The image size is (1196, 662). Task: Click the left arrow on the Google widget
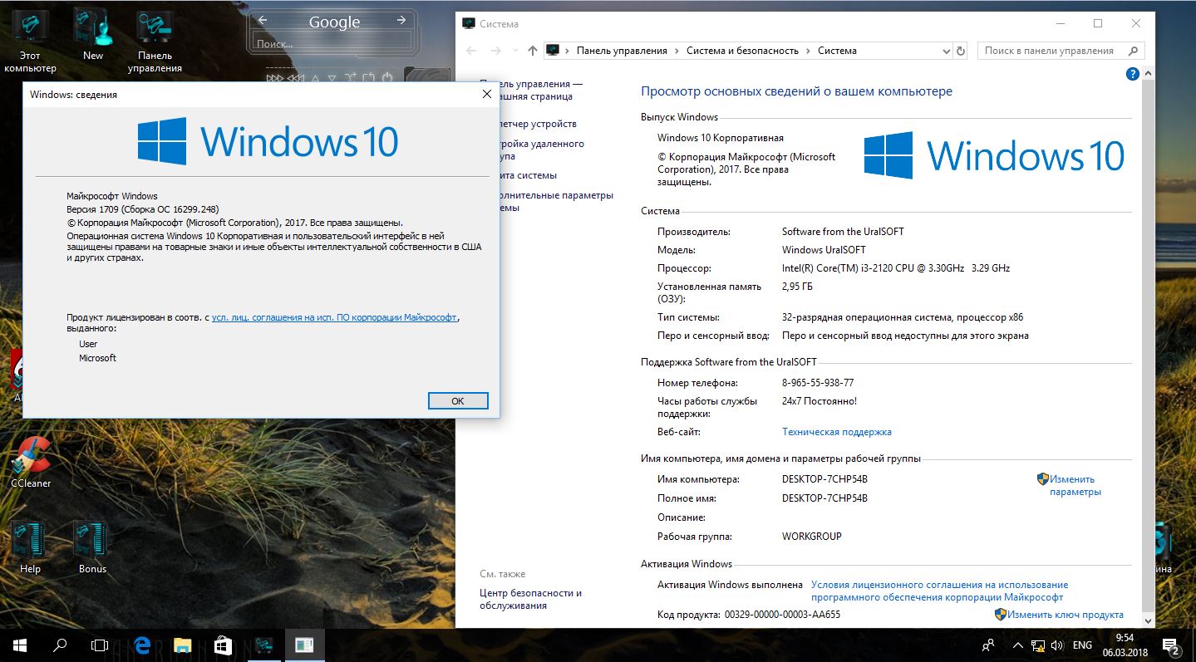263,20
